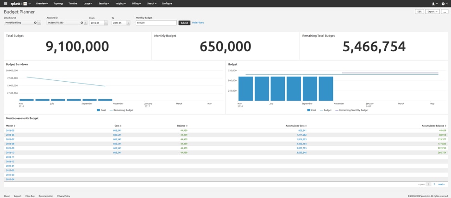Sort table by Accumulated Cost column
The width and height of the screenshot is (451, 198).
pyautogui.click(x=296, y=126)
